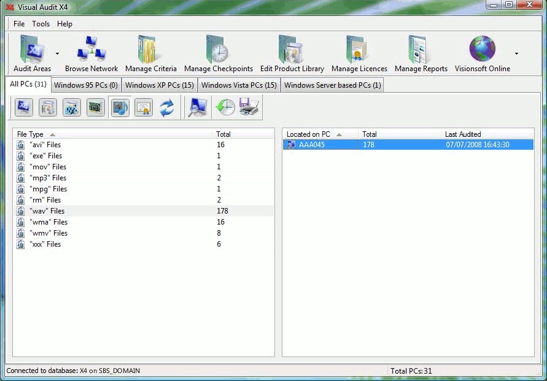Click PC icon beside AAA045
This screenshot has height=381, width=547.
[x=291, y=145]
